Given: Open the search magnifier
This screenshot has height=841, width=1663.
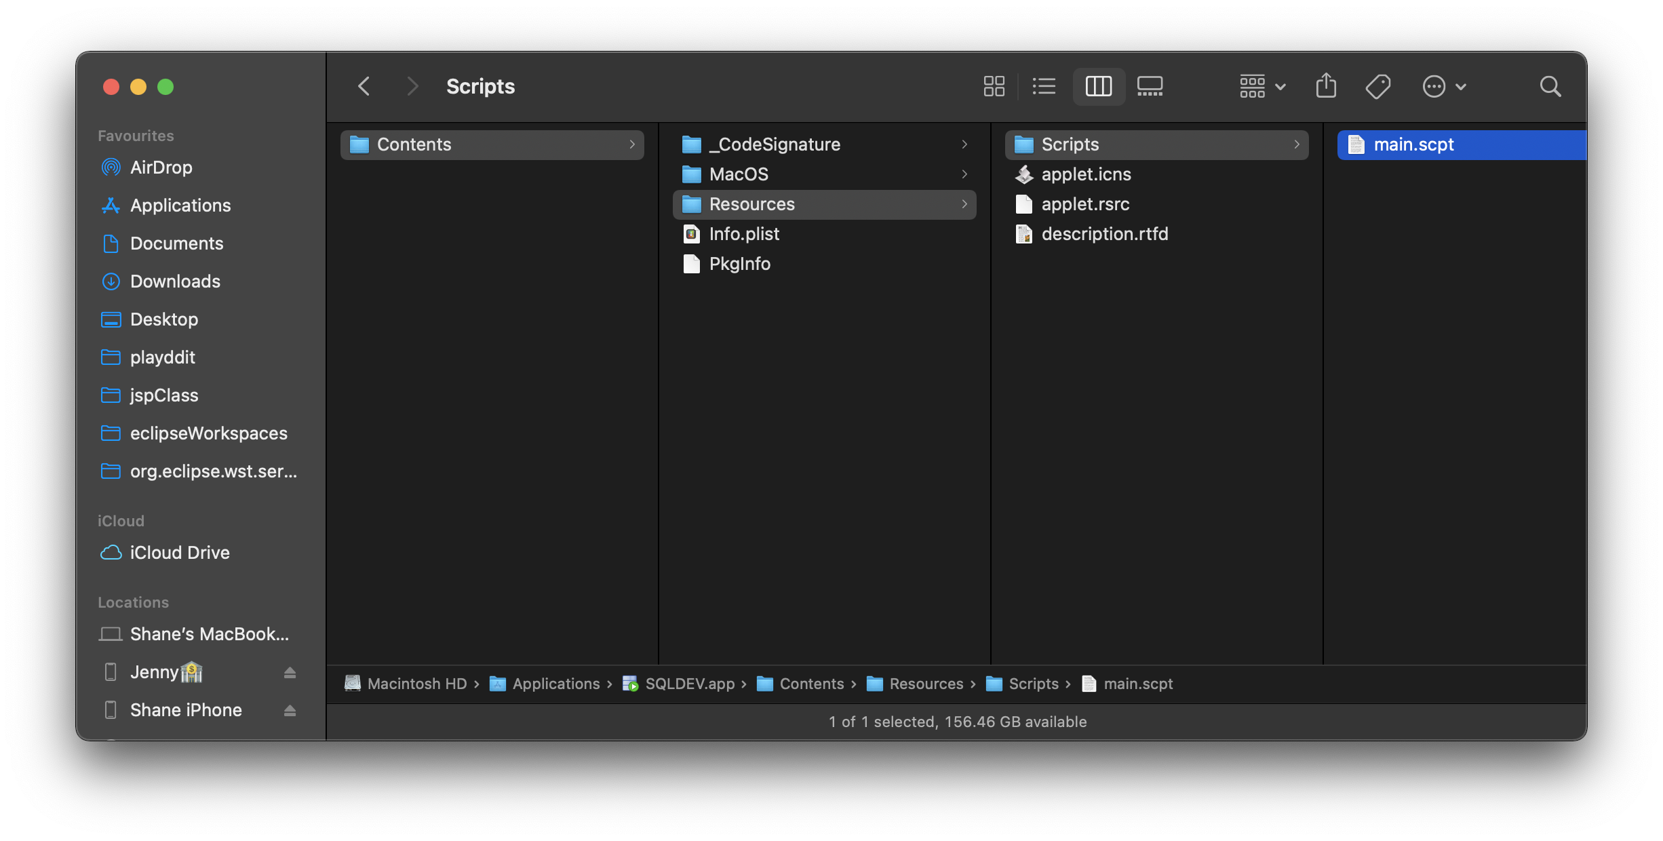Looking at the screenshot, I should coord(1550,86).
